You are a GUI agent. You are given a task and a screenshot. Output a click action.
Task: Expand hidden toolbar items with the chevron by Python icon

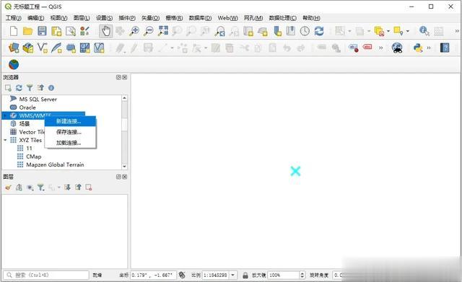(429, 48)
